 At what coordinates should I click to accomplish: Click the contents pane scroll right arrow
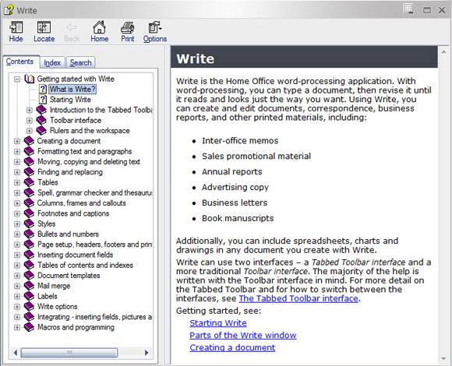pyautogui.click(x=147, y=353)
